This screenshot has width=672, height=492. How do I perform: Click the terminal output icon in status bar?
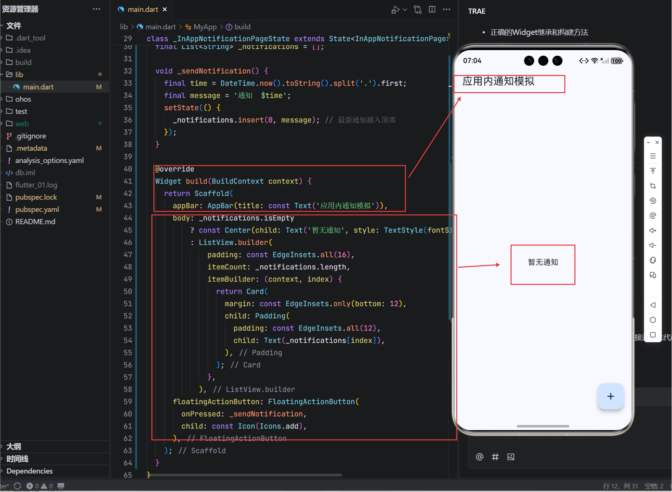pos(61,486)
